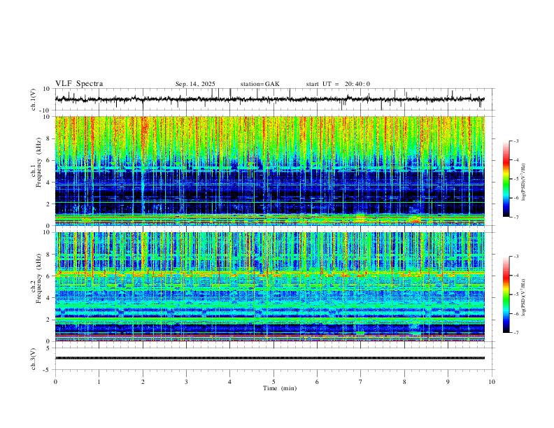Image resolution: width=554 pixels, height=428 pixels.
Task: Click the 'VLF Spectra' title text
Action: [x=79, y=84]
